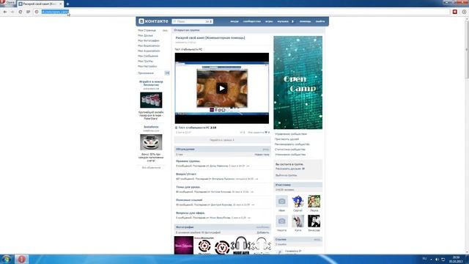This screenshot has width=469, height=264.
Task: Open 'помощь' in VK header
Action: [305, 21]
